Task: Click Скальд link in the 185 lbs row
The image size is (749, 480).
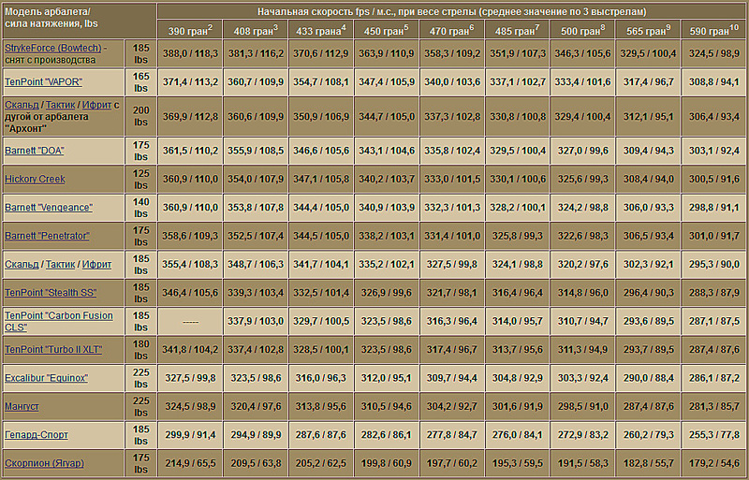Action: coord(22,264)
